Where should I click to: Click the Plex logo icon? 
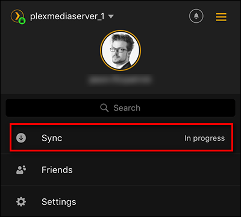click(x=17, y=16)
